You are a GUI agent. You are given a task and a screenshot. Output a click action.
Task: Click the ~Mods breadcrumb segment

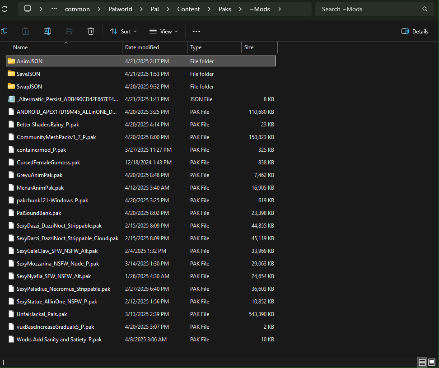coord(260,9)
